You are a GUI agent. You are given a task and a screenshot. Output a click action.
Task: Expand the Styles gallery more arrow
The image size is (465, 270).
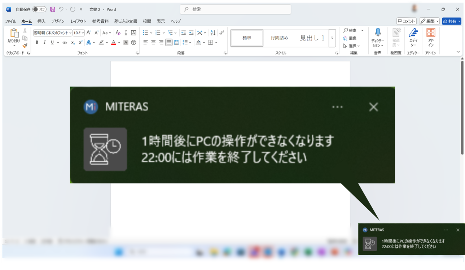332,38
